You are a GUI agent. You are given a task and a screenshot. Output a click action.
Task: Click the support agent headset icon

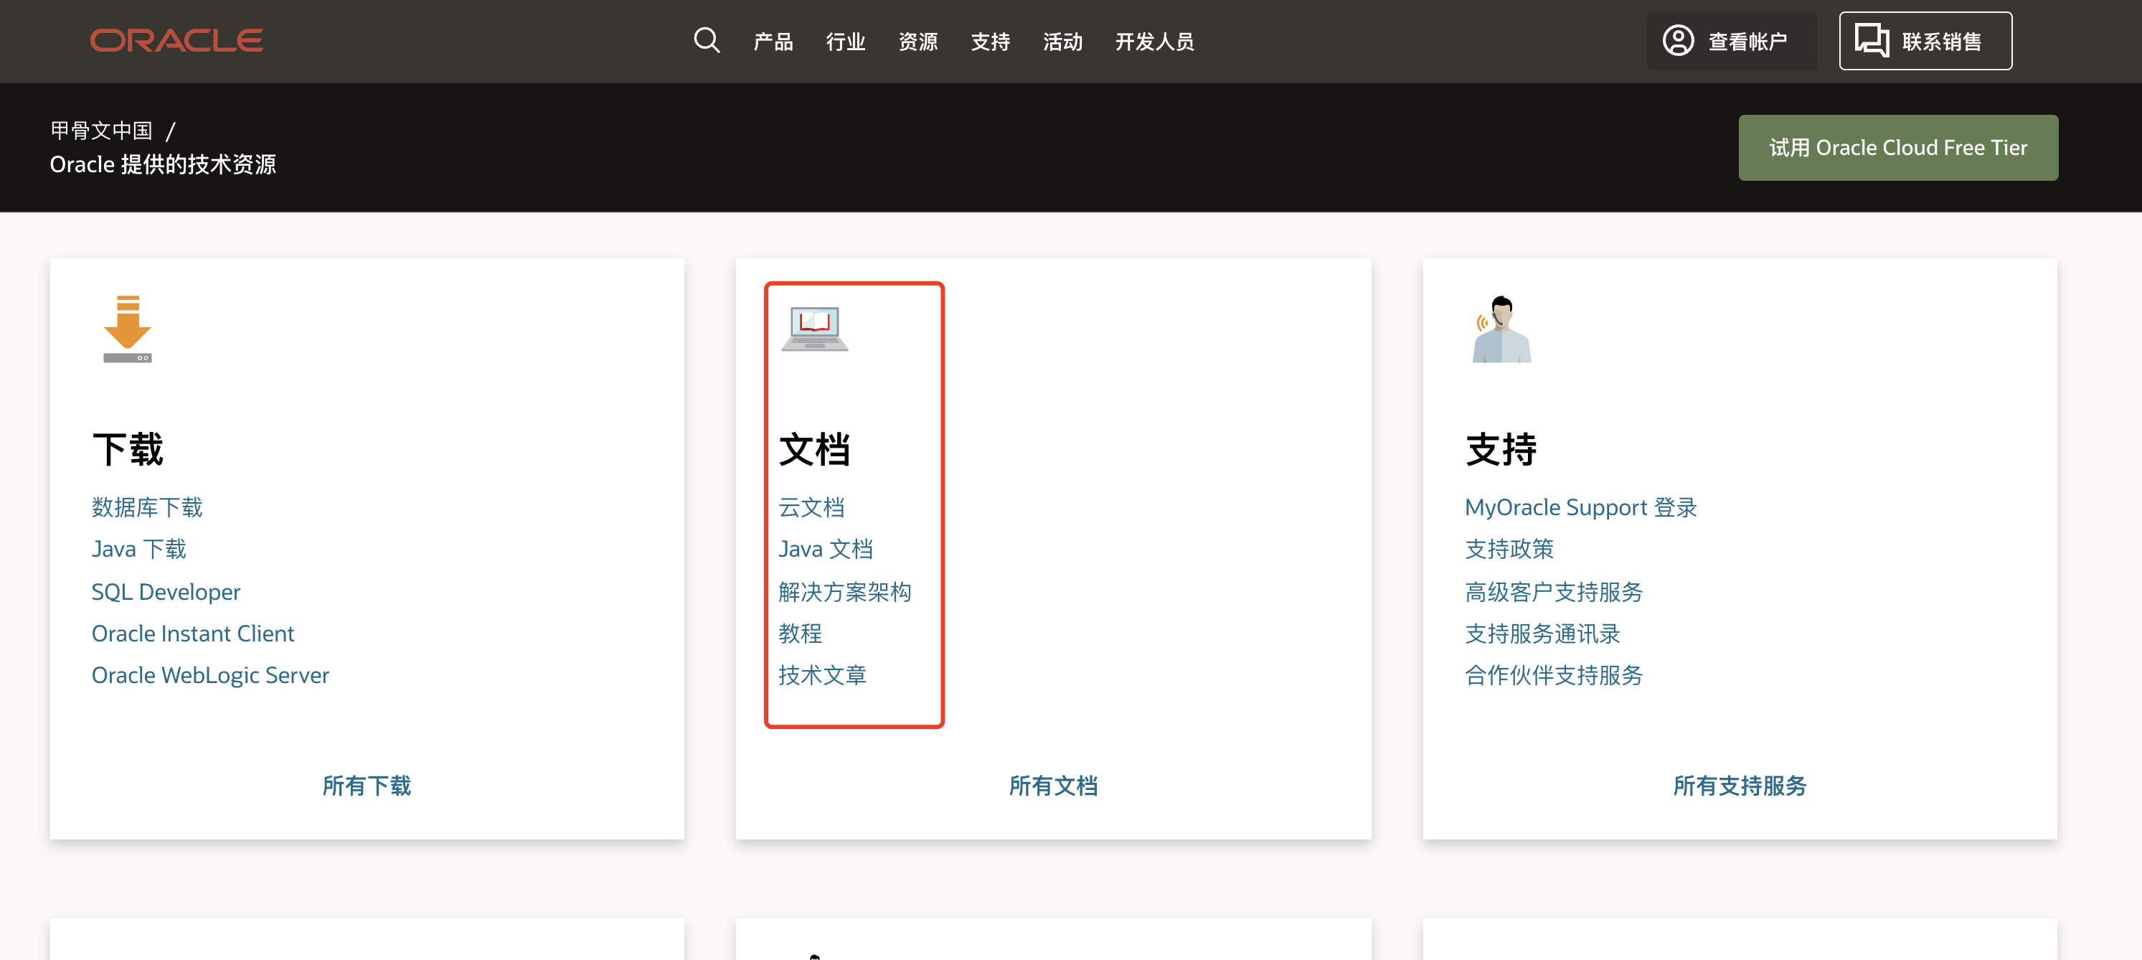1501,329
